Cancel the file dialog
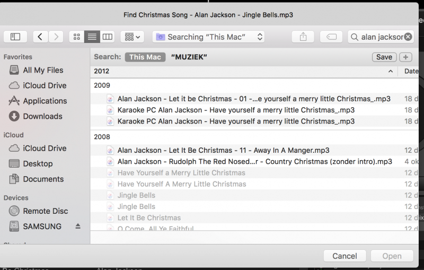The image size is (424, 270). pyautogui.click(x=345, y=256)
